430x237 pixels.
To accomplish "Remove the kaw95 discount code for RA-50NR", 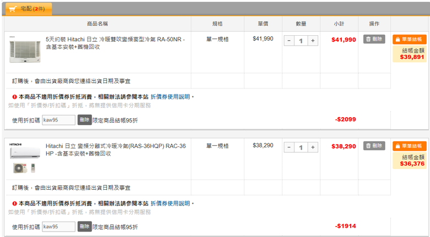I will pyautogui.click(x=84, y=119).
